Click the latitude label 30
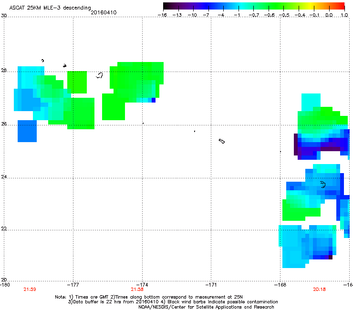The image size is (353, 310). 4,16
